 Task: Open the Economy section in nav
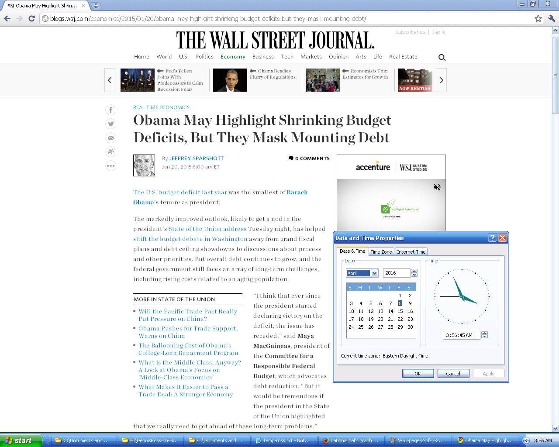(x=233, y=57)
